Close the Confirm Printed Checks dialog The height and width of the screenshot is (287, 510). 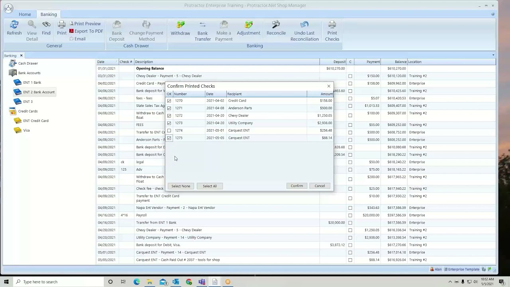click(329, 86)
